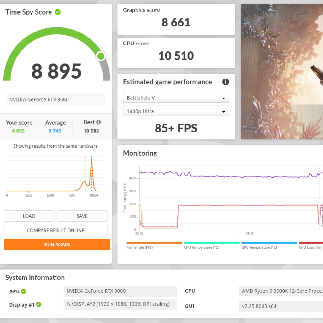Screen dimensions: 323x323
Task: Toggle the GPU Temperature legend series
Action: [x=269, y=243]
